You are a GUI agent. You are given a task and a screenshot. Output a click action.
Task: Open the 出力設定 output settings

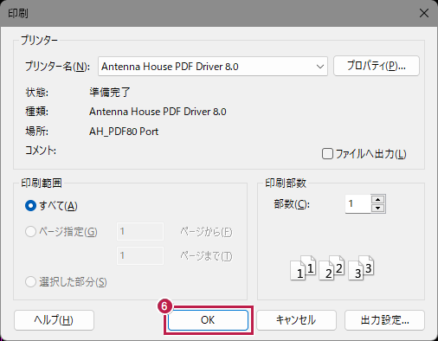(x=384, y=320)
